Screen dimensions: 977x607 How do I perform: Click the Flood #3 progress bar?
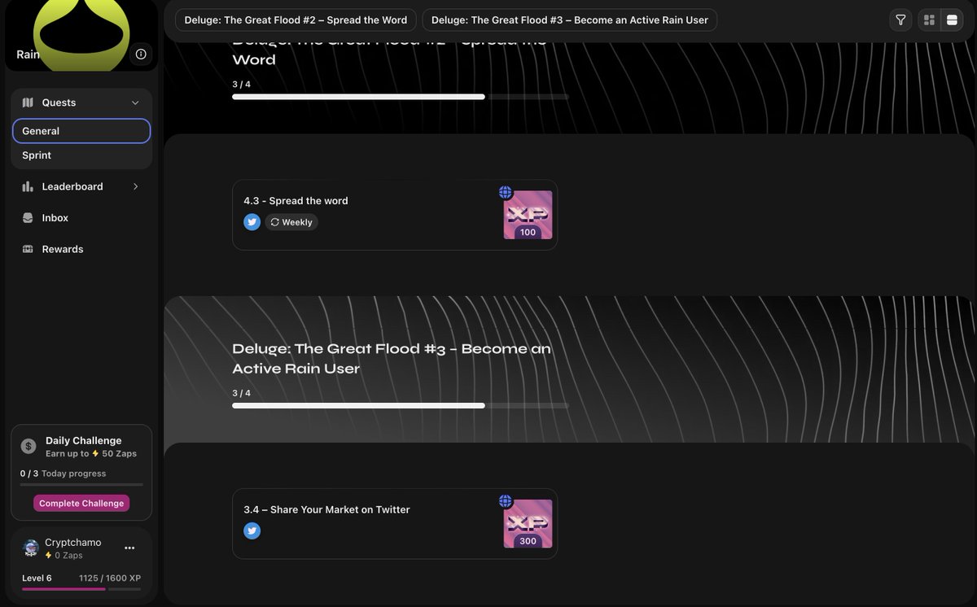tap(401, 405)
